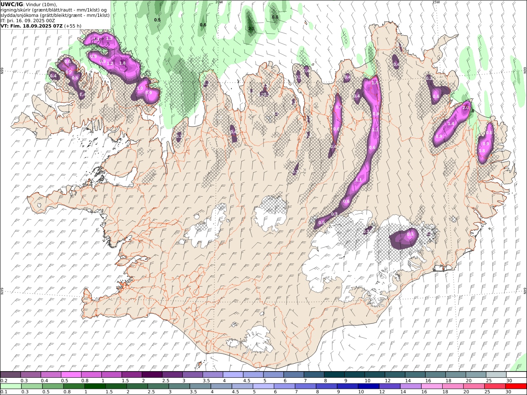Click the "1.2" snowfall value on the map
527x395 pixels.
click(110, 64)
